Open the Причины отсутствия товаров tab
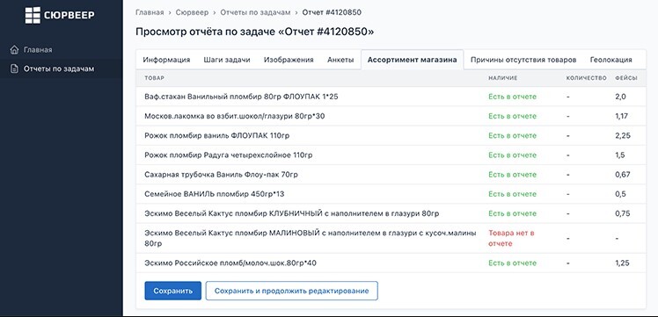The image size is (658, 317). pyautogui.click(x=523, y=60)
